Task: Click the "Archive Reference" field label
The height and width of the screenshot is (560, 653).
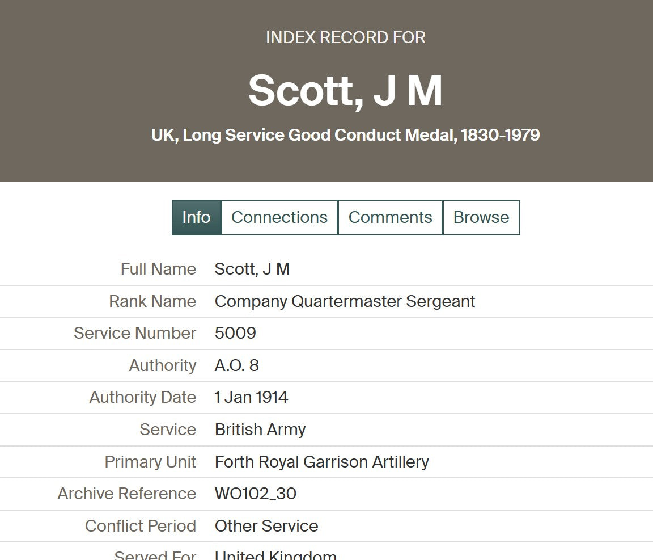Action: coord(127,494)
